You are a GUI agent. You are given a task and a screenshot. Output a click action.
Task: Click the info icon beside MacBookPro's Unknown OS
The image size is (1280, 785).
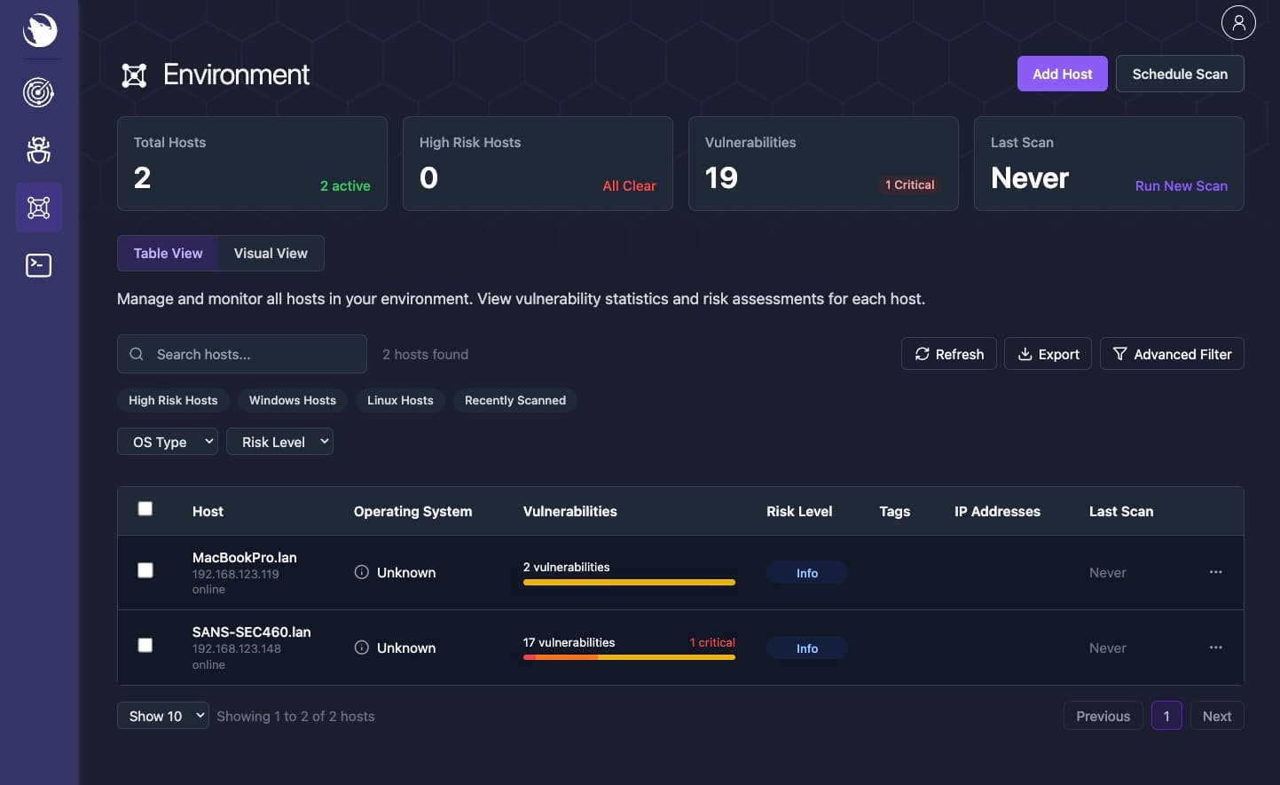click(361, 572)
